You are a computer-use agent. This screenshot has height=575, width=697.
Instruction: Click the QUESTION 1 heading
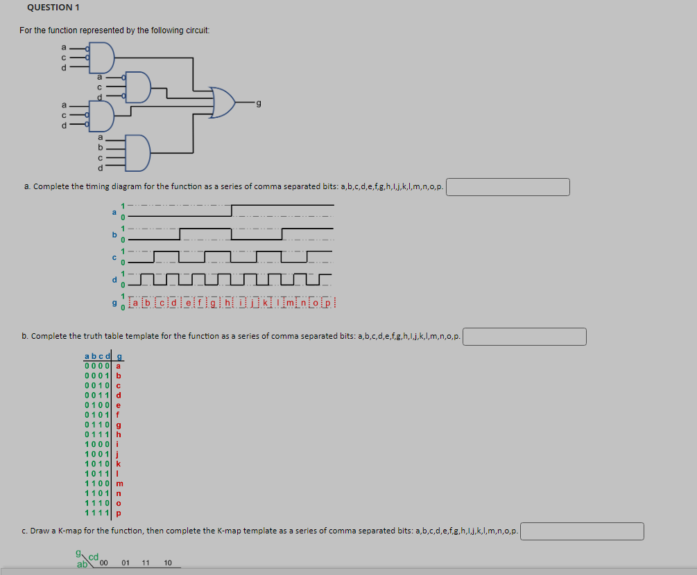53,8
